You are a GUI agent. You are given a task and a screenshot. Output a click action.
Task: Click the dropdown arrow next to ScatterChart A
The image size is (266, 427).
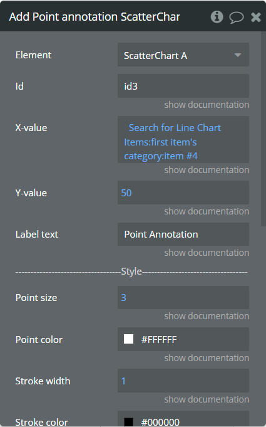pos(238,55)
